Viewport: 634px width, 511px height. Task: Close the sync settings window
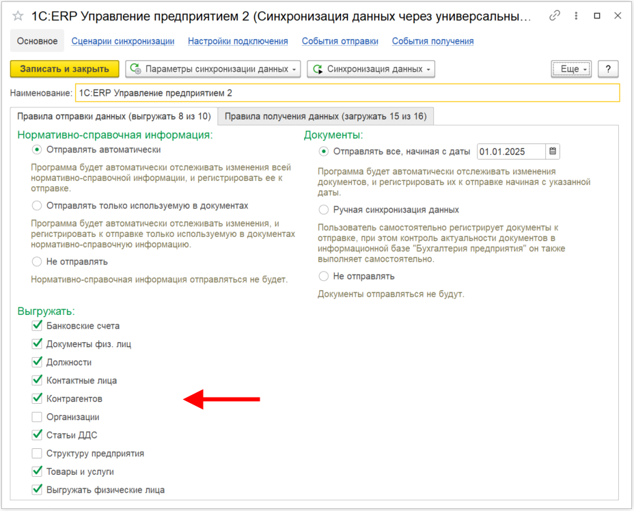click(618, 16)
